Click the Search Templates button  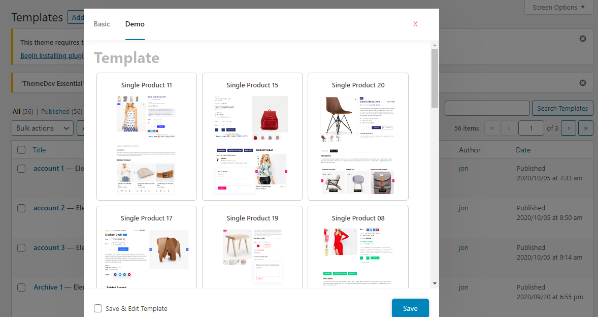(562, 108)
